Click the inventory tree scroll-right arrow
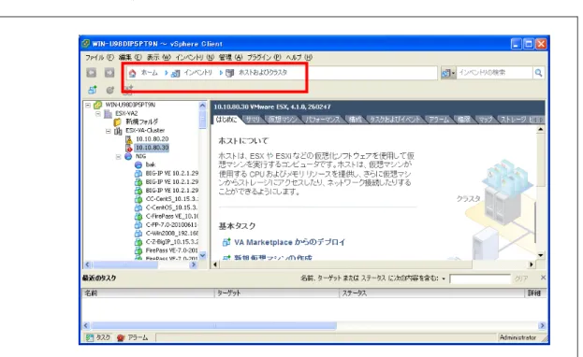 (194, 264)
